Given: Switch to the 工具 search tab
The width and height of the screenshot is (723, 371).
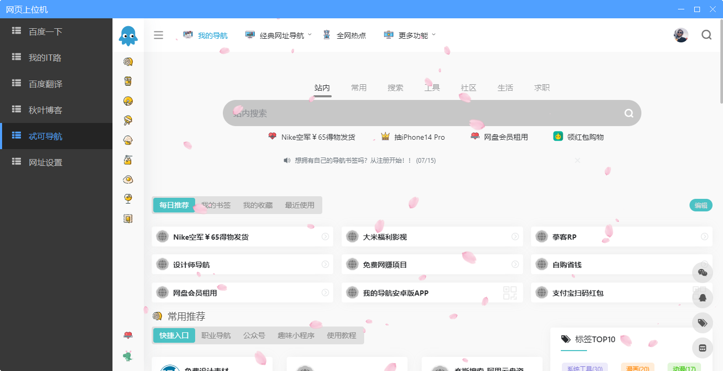Looking at the screenshot, I should 432,88.
